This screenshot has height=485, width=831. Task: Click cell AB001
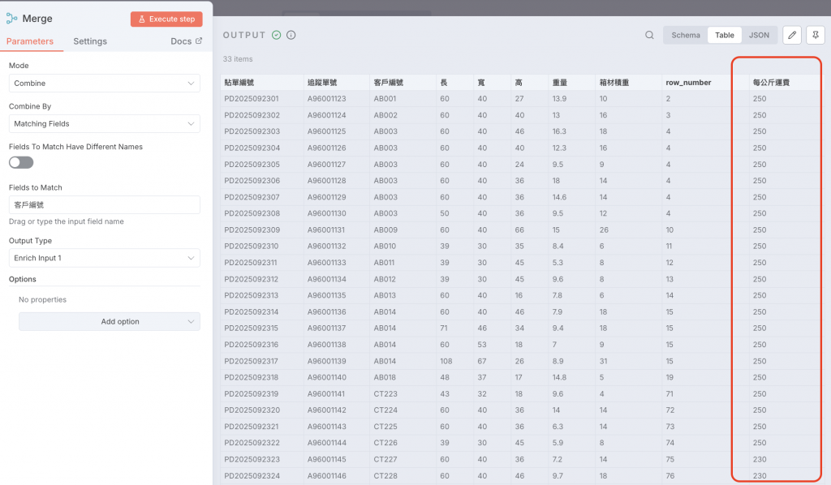tap(385, 98)
